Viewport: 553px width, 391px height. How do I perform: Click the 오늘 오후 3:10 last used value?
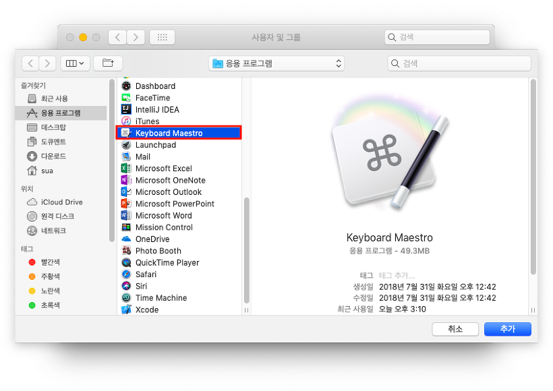tap(403, 309)
